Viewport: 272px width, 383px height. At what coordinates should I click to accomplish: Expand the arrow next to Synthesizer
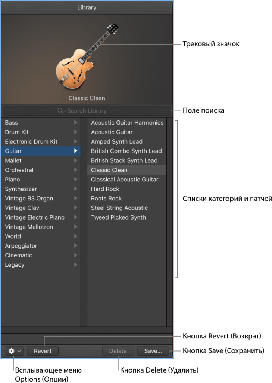pos(76,189)
